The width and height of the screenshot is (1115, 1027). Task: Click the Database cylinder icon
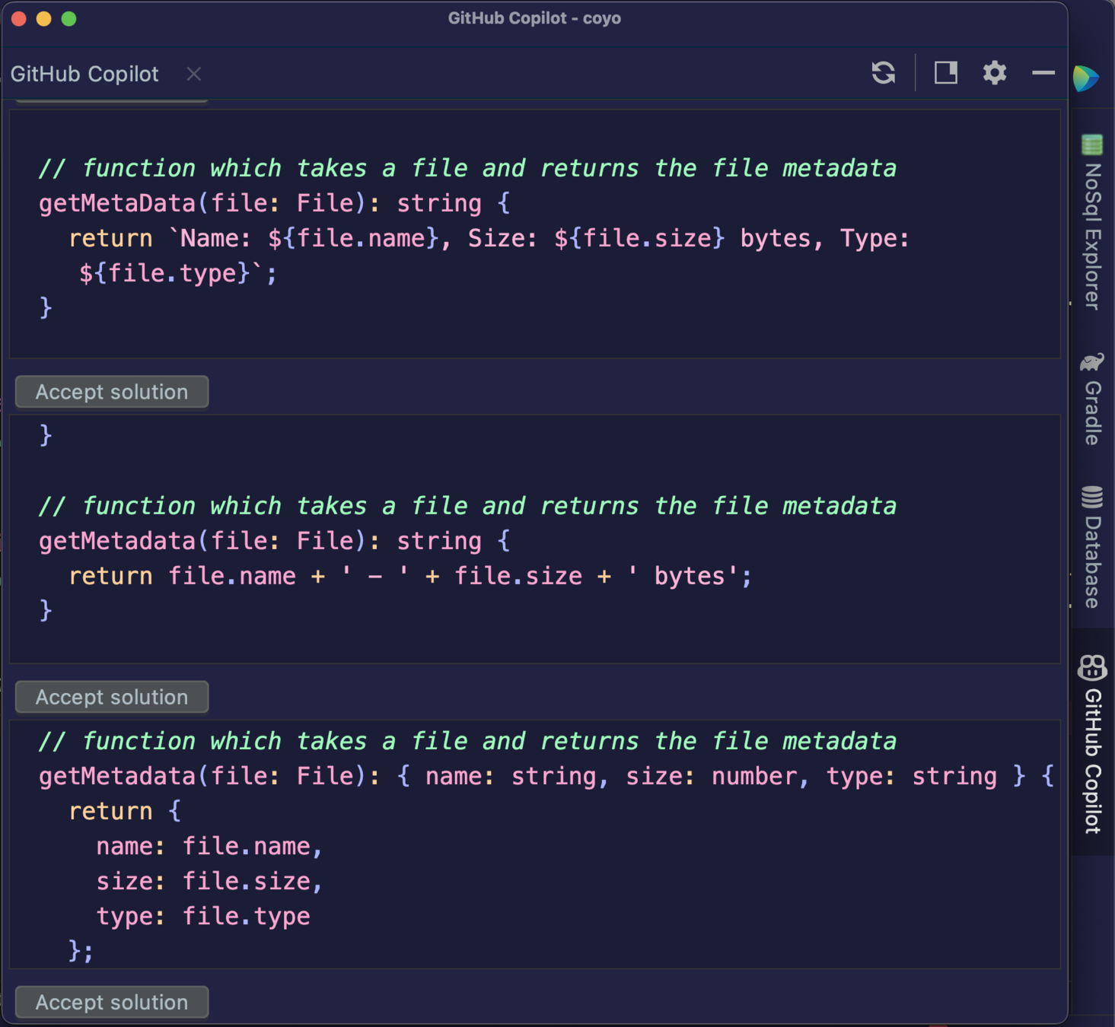click(x=1092, y=497)
